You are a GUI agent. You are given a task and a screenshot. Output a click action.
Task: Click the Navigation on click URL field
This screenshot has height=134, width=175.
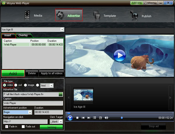pyautogui.click(x=25, y=121)
